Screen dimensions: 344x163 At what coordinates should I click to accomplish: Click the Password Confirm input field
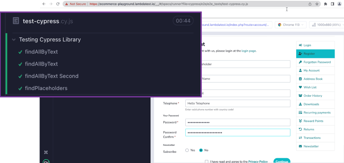(x=238, y=132)
